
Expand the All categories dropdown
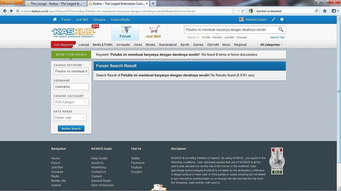pos(271,45)
